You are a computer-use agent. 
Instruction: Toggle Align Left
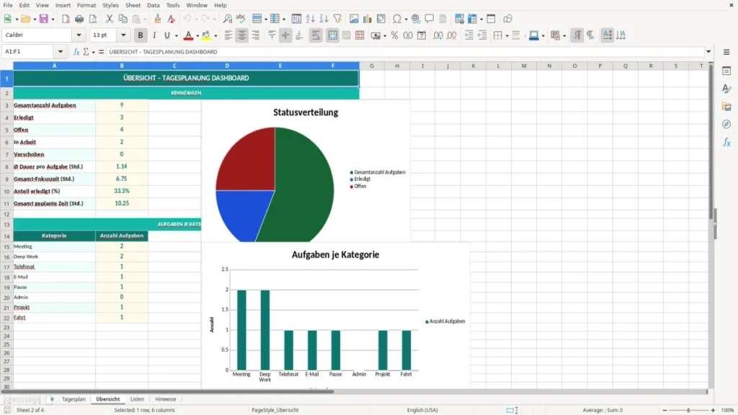228,35
